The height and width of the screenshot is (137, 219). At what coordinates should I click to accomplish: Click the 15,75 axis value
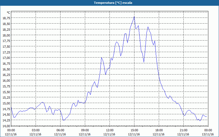(6, 86)
